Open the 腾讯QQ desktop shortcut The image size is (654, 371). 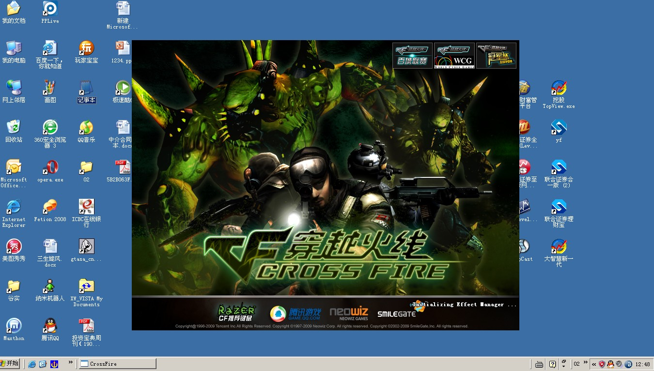[x=50, y=330]
